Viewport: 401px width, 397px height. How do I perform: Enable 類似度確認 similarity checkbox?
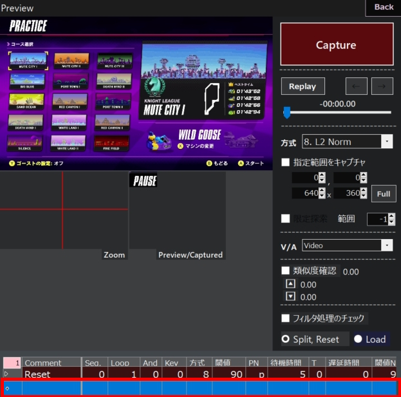point(285,271)
